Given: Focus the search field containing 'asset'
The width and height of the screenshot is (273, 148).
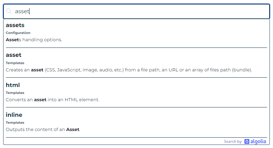Looking at the screenshot, I should click(x=139, y=11).
